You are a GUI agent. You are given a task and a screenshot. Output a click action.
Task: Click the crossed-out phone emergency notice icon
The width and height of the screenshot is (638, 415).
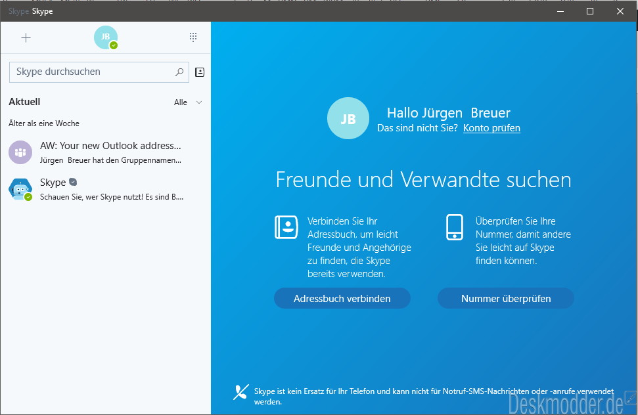coord(241,392)
